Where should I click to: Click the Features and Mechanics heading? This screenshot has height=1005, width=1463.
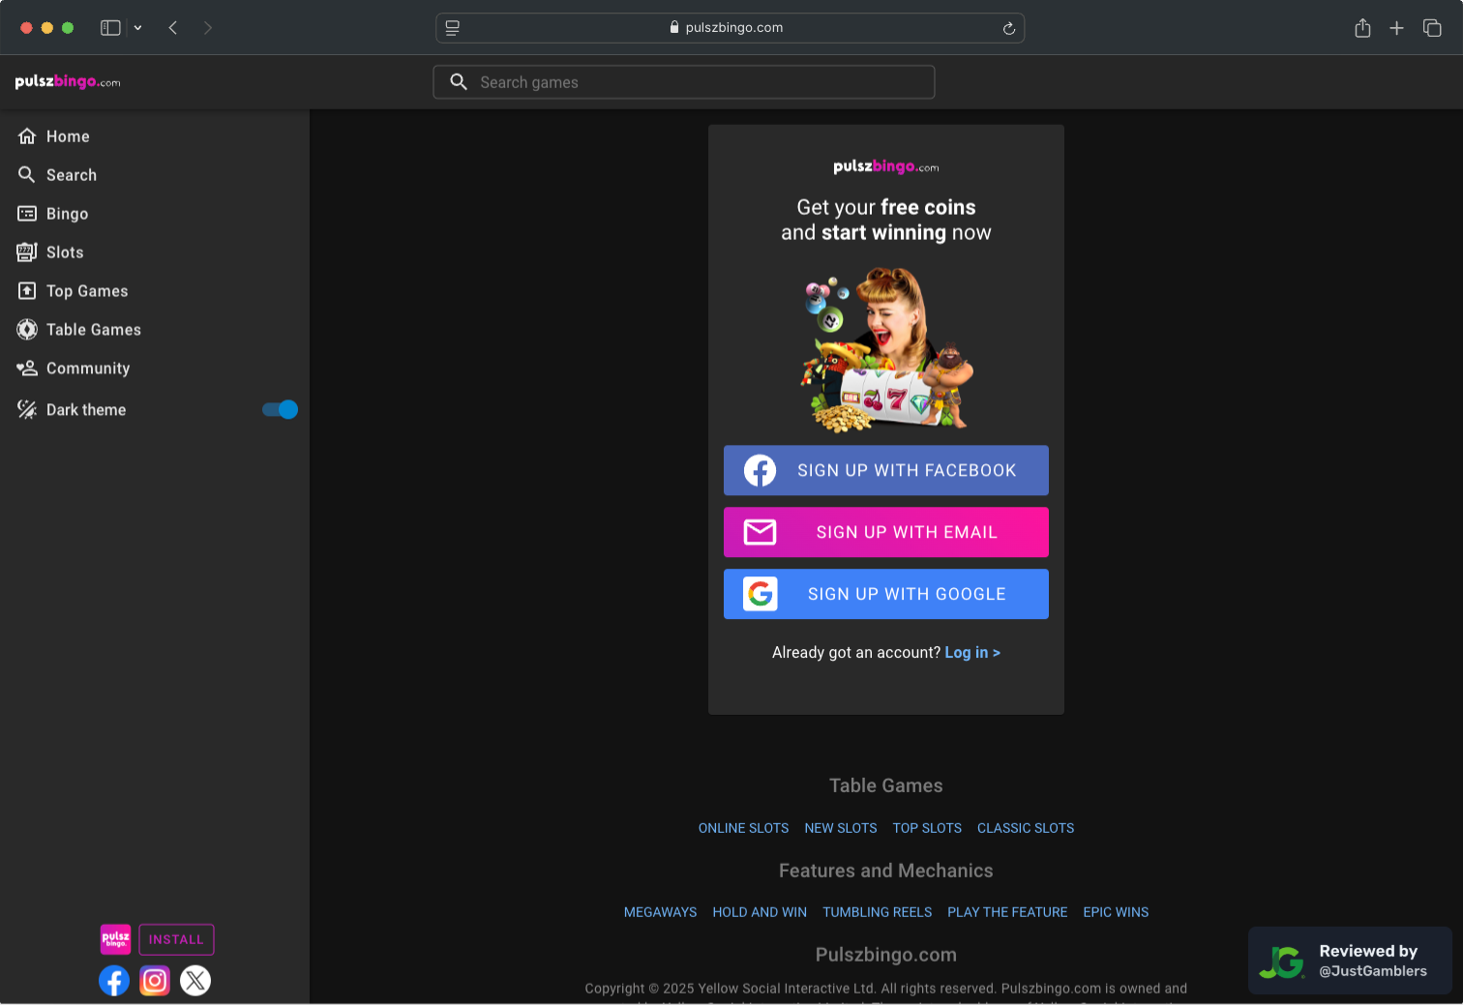pos(886,871)
